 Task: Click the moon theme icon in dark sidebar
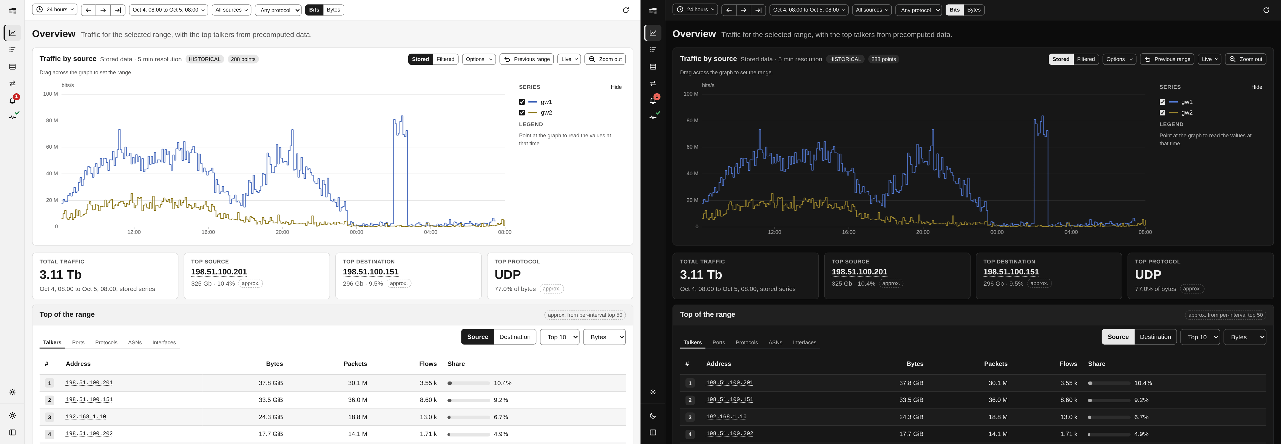point(653,416)
